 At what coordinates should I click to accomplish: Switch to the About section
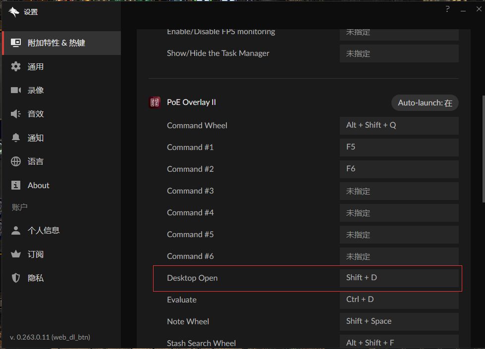39,185
